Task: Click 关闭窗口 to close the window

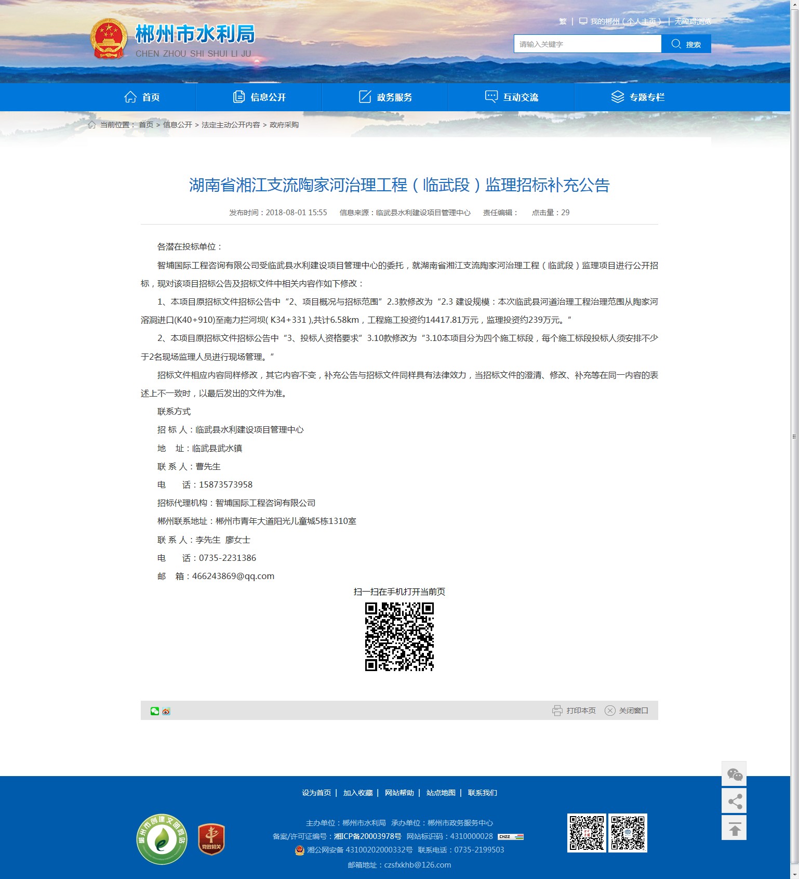Action: [627, 711]
